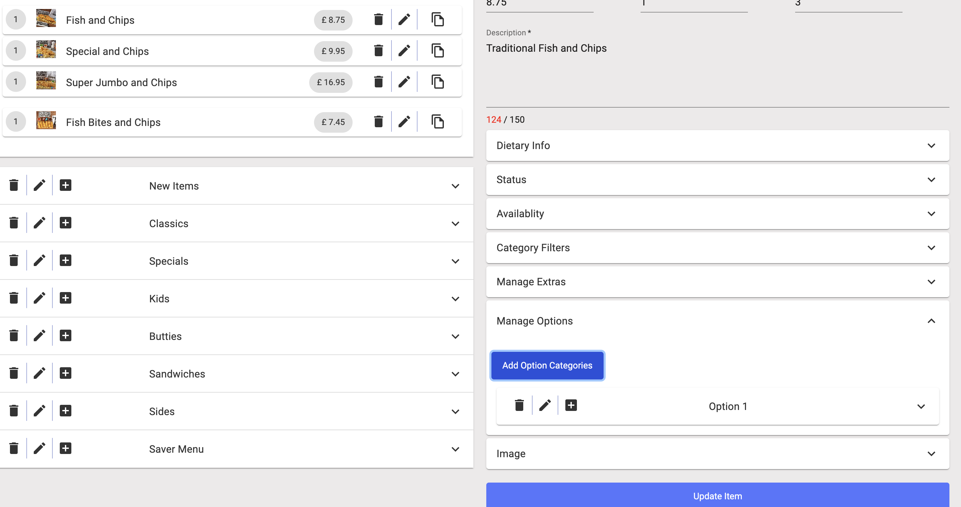
Task: Expand the Availablity panel
Action: pyautogui.click(x=717, y=214)
